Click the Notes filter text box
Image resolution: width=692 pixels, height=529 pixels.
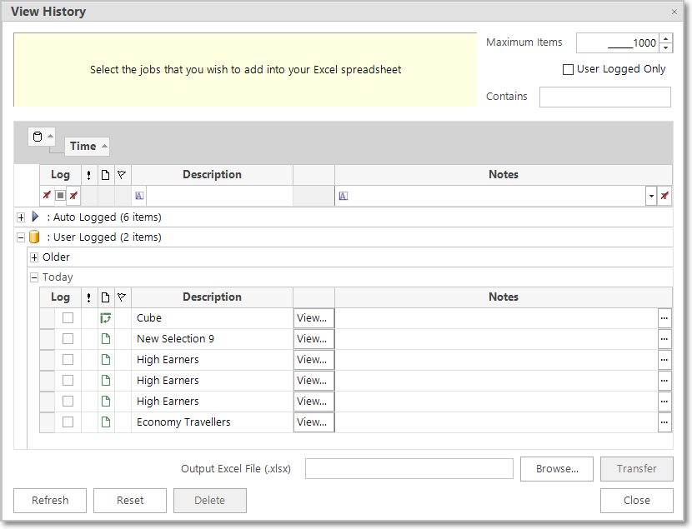(x=497, y=196)
